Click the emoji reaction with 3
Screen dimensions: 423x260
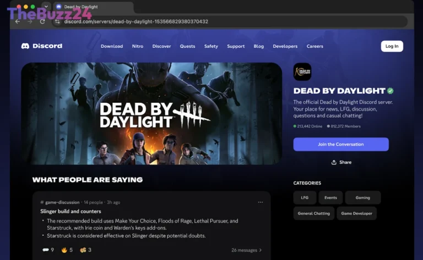(x=86, y=250)
